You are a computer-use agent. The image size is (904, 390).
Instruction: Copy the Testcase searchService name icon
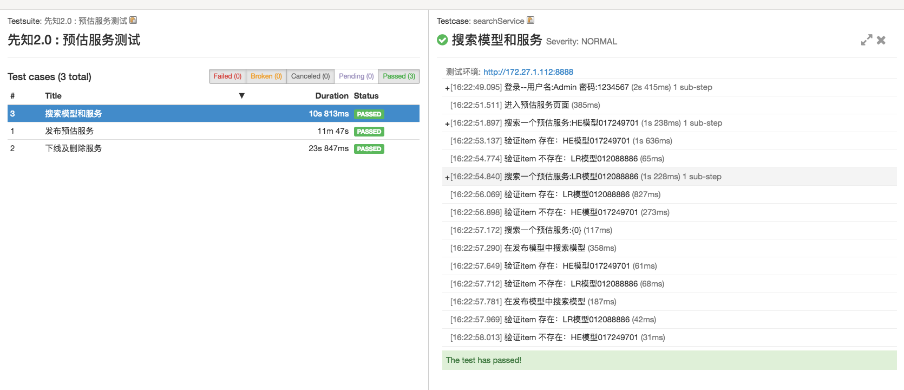530,21
